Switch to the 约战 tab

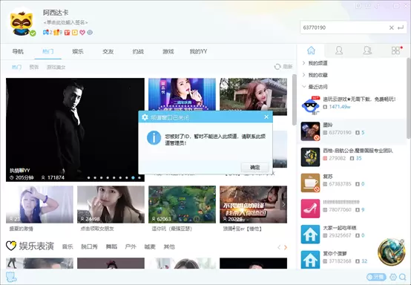point(138,52)
